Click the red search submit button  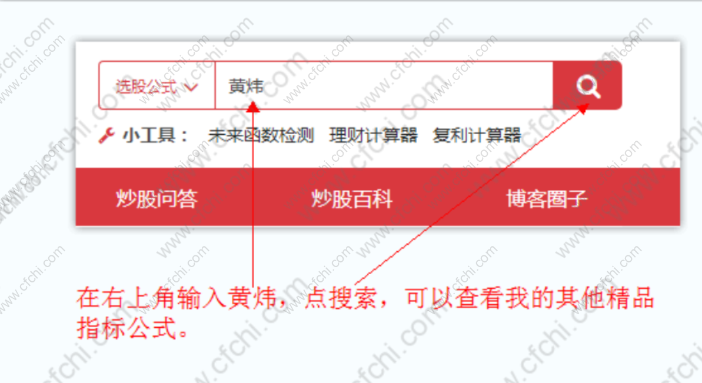587,85
